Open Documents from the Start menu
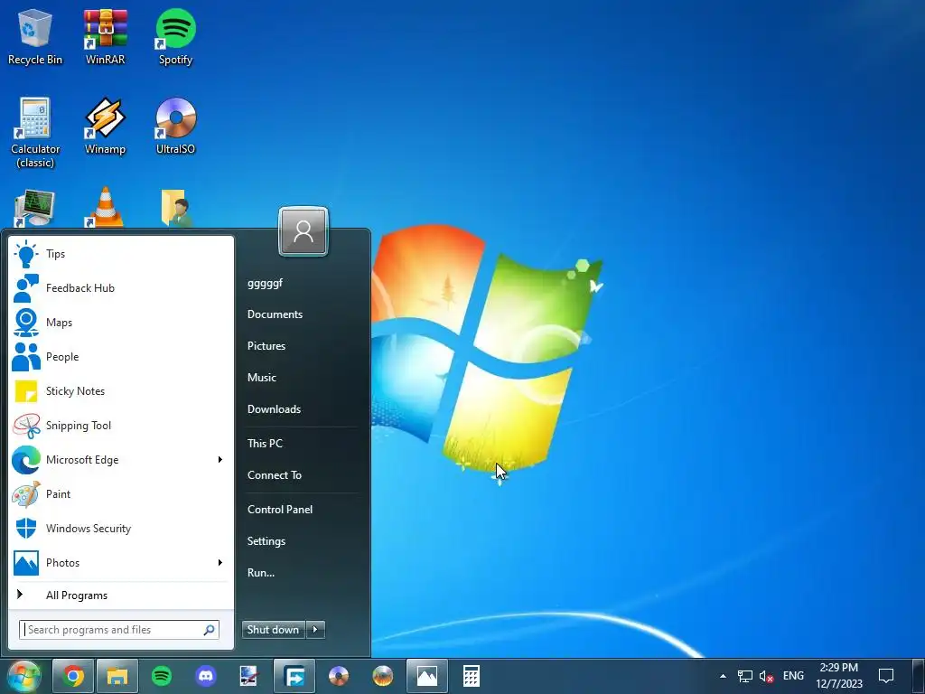 click(x=275, y=314)
